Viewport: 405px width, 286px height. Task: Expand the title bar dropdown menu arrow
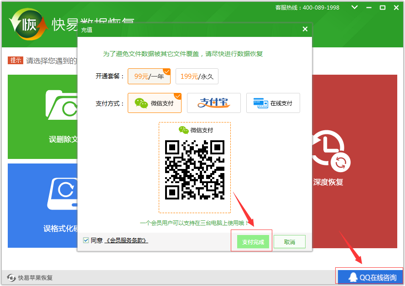355,7
